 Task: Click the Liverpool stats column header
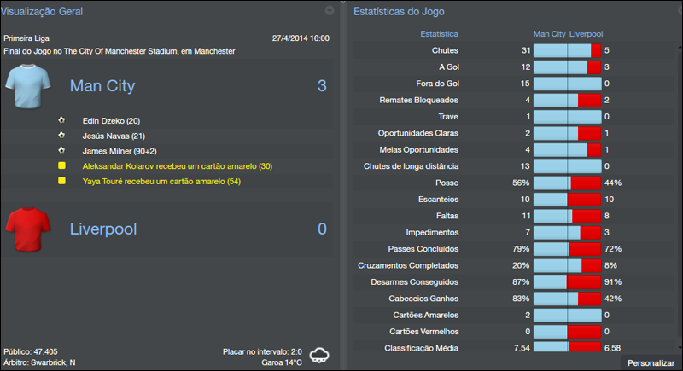(587, 34)
